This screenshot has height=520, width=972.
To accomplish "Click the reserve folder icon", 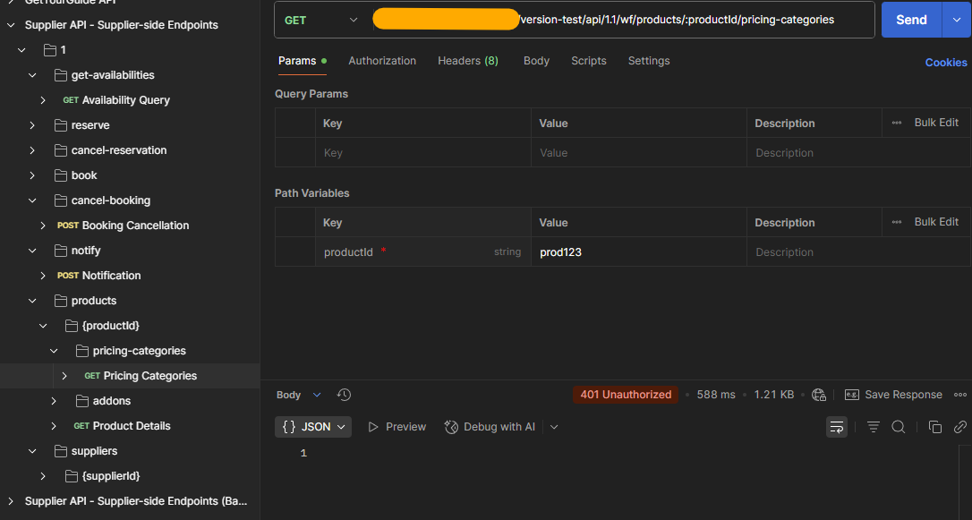I will point(61,125).
